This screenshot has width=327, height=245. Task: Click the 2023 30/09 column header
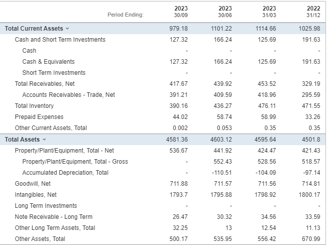pos(181,12)
